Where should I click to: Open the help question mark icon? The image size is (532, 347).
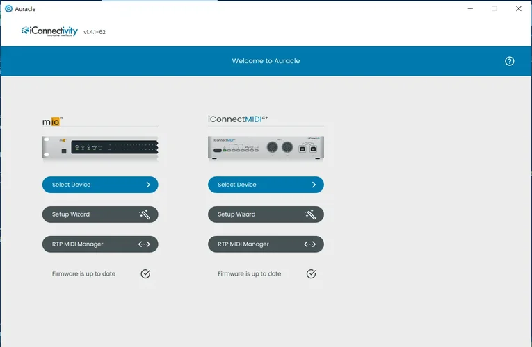(x=509, y=61)
